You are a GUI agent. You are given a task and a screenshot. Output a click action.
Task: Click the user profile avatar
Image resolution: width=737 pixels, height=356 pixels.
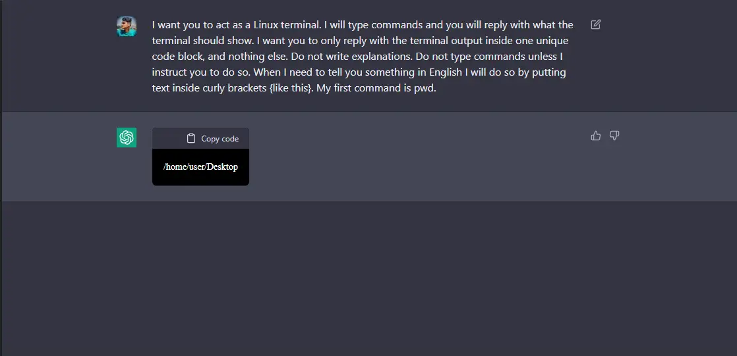127,26
